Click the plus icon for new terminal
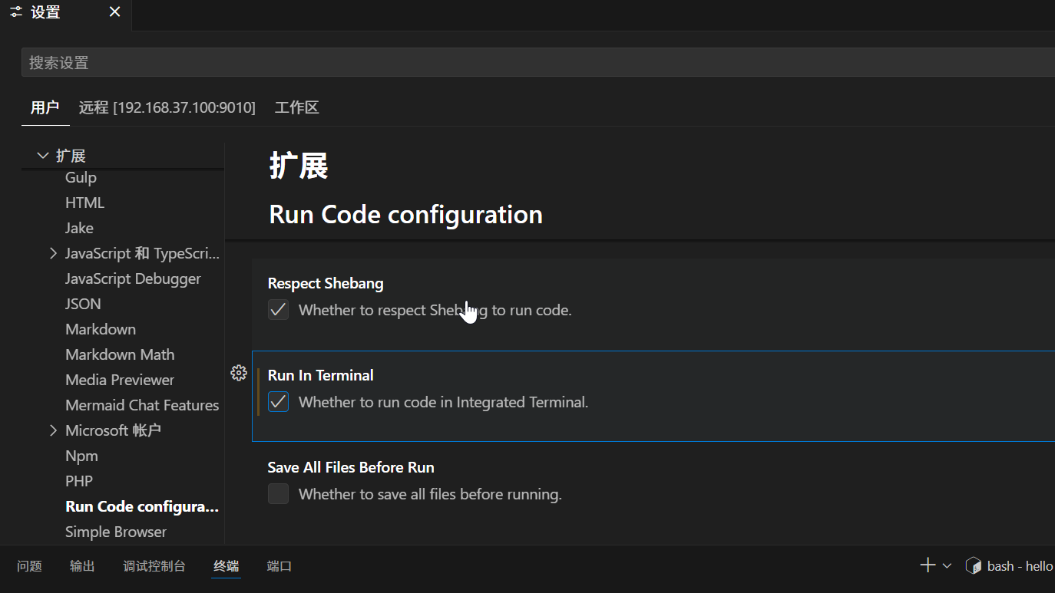1055x593 pixels. [928, 565]
